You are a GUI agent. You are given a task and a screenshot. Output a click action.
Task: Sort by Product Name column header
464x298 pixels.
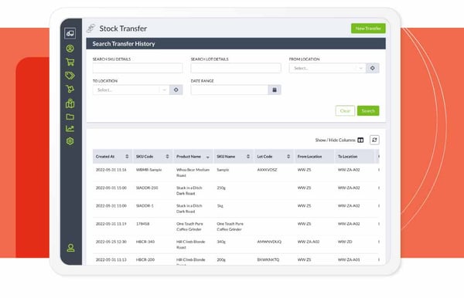click(193, 157)
